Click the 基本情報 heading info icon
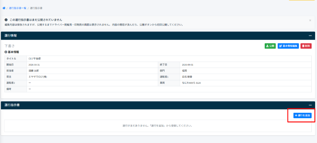The image size is (317, 143). (x=6, y=52)
